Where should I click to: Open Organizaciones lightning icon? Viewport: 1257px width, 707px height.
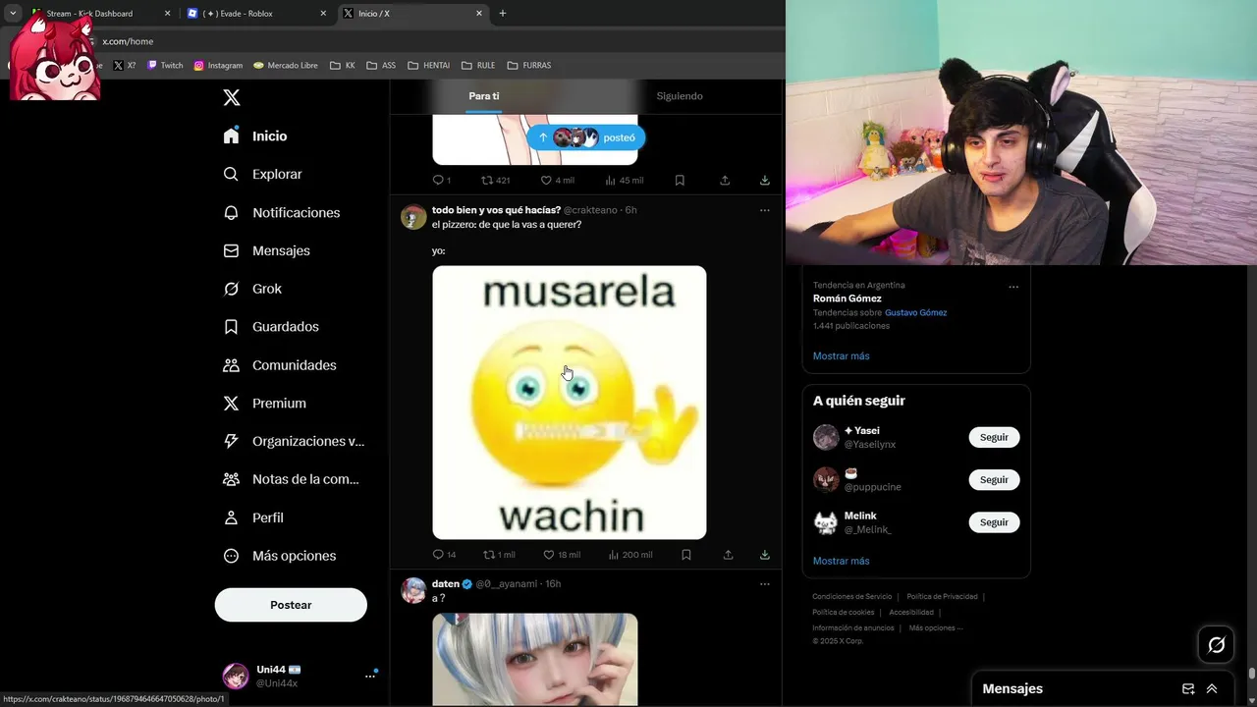(x=231, y=441)
